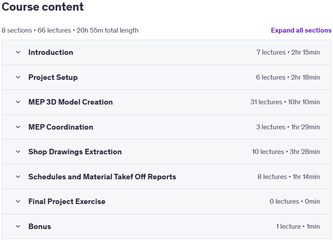333x240 pixels.
Task: Expand the MEP Coordination section chevron
Action: click(x=18, y=127)
